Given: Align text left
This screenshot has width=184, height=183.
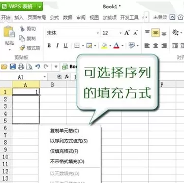Looking at the screenshot, I should click(147, 46).
